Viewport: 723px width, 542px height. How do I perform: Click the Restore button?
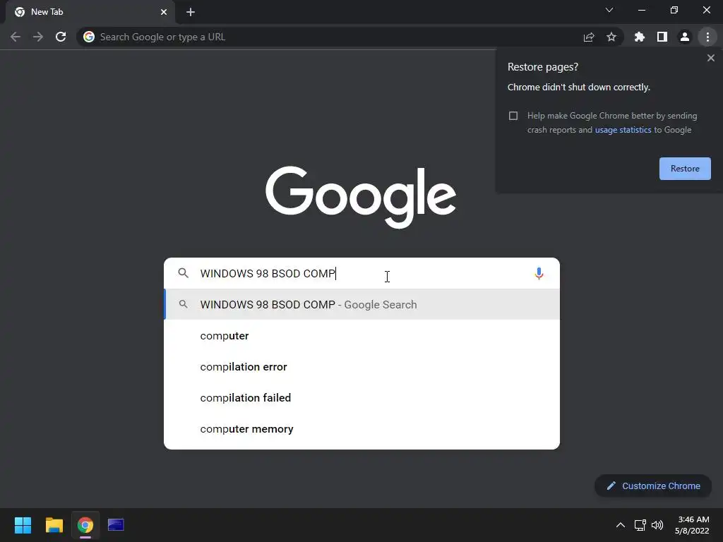[685, 169]
